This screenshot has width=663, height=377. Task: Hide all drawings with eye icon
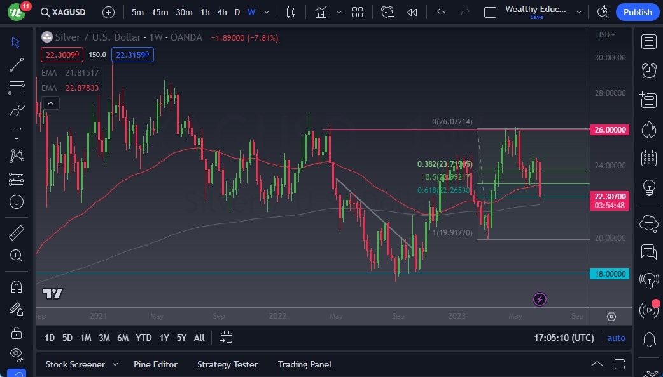click(17, 354)
